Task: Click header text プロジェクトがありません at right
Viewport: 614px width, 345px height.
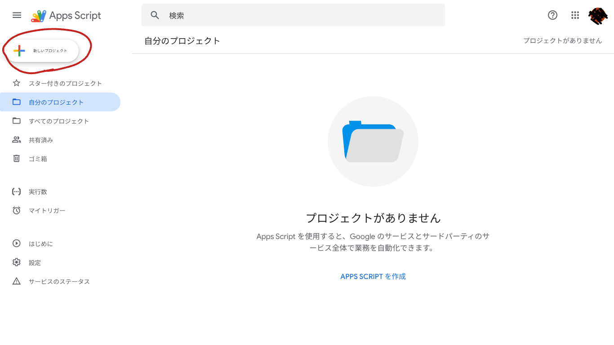Action: coord(562,40)
